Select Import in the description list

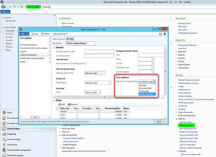coord(23,52)
